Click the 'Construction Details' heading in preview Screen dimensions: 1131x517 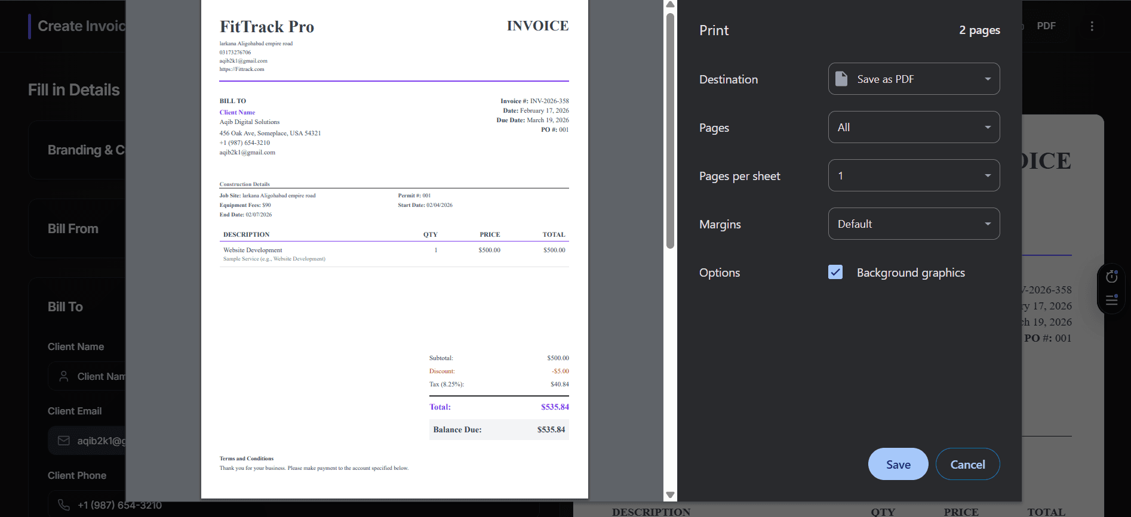tap(245, 184)
